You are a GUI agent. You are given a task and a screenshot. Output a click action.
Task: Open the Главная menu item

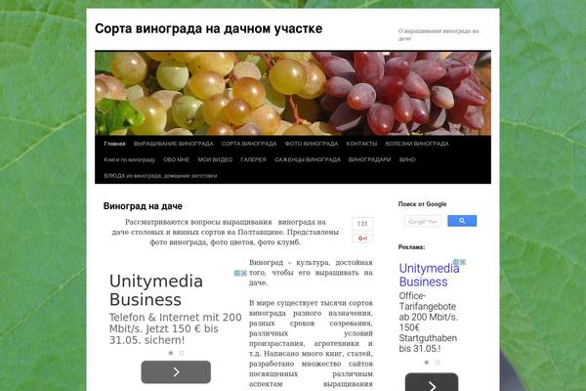pos(114,144)
